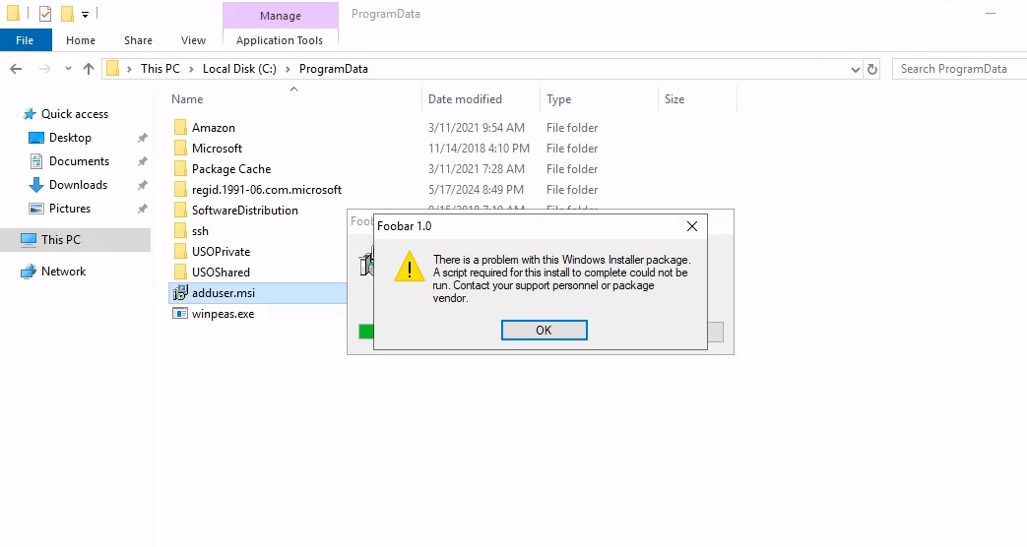Screen dimensions: 1027x547
Task: Open Customize Quick Access Toolbar dropdown
Action: coord(86,15)
